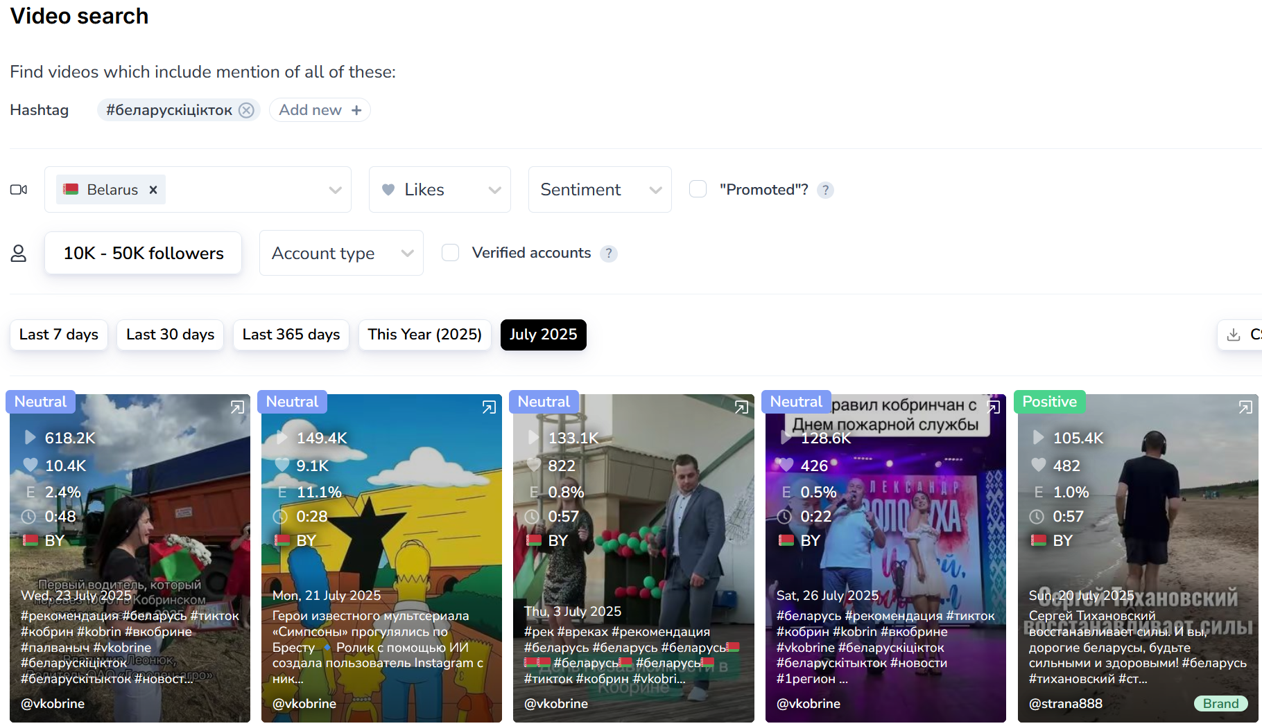1262x726 pixels.
Task: Open the Sentiment dropdown
Action: coord(599,190)
